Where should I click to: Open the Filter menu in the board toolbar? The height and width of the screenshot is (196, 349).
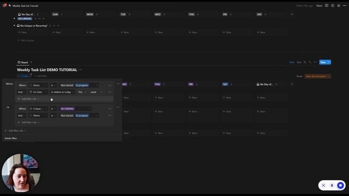pos(292,62)
